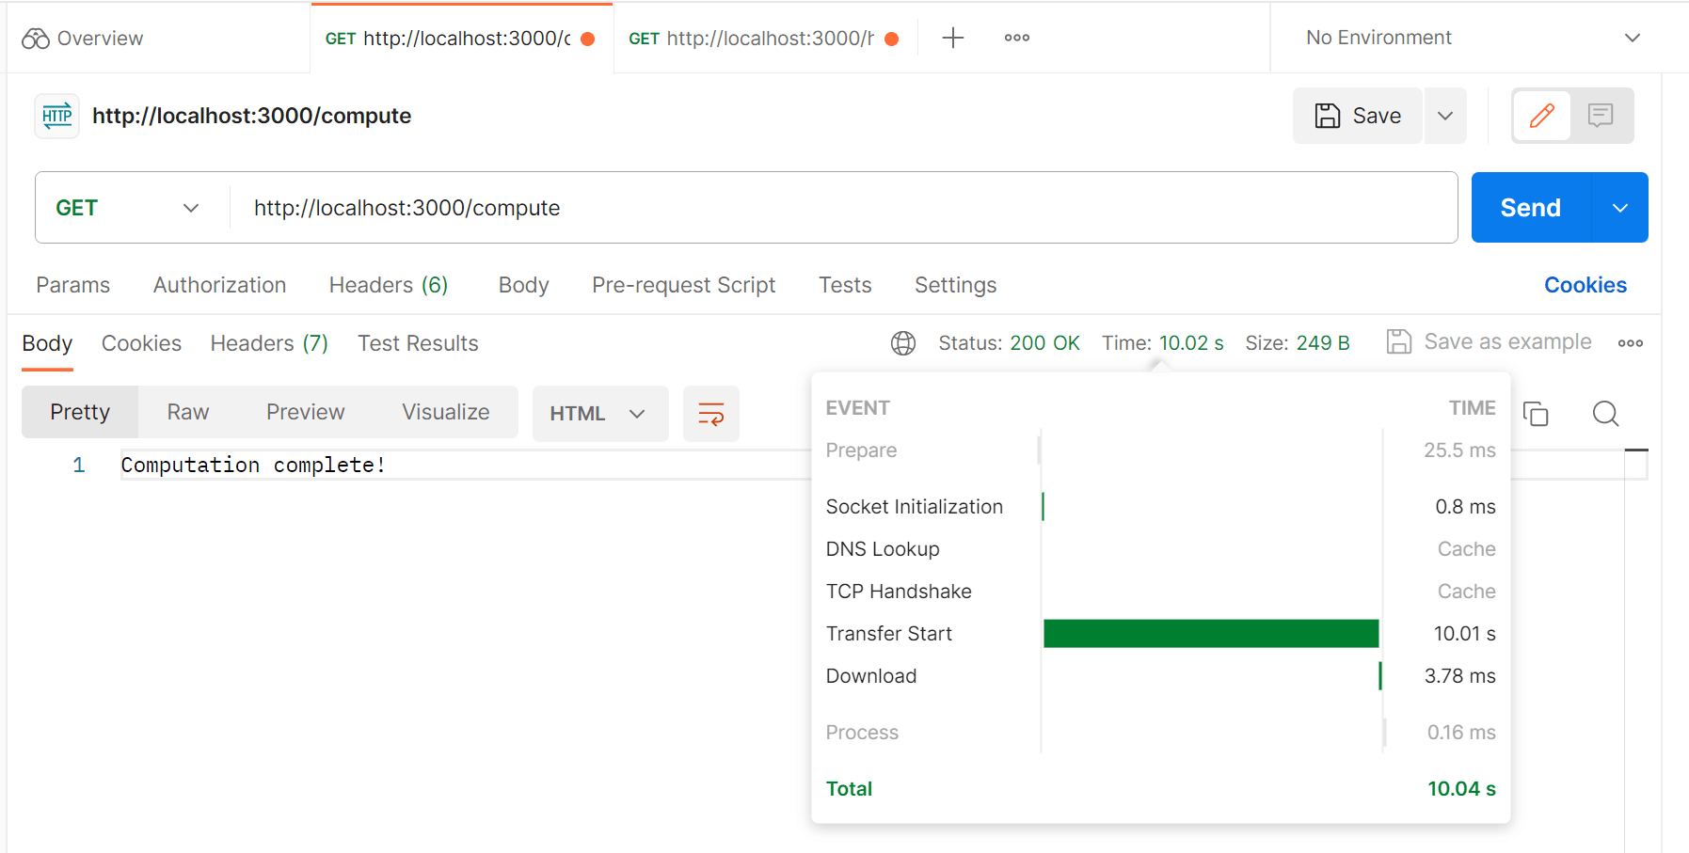1689x853 pixels.
Task: Open tab options three-dots menu
Action: pos(1017,38)
